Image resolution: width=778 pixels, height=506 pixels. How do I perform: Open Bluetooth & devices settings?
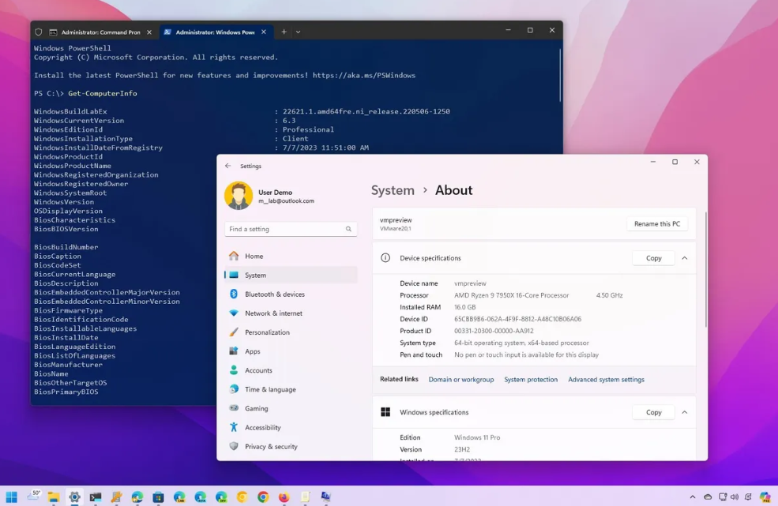274,294
